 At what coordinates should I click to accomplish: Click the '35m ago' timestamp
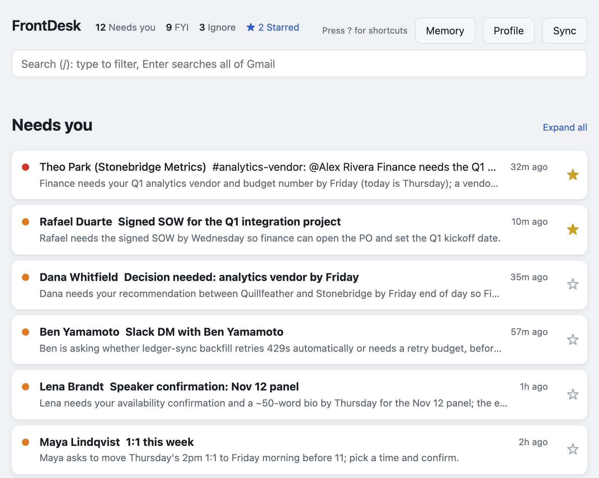click(529, 277)
